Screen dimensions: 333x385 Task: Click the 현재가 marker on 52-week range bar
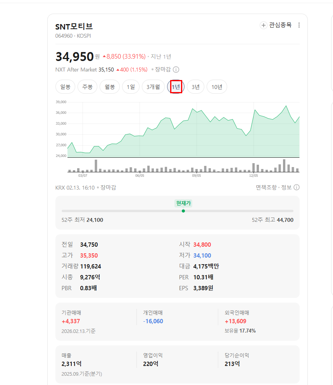(x=183, y=211)
